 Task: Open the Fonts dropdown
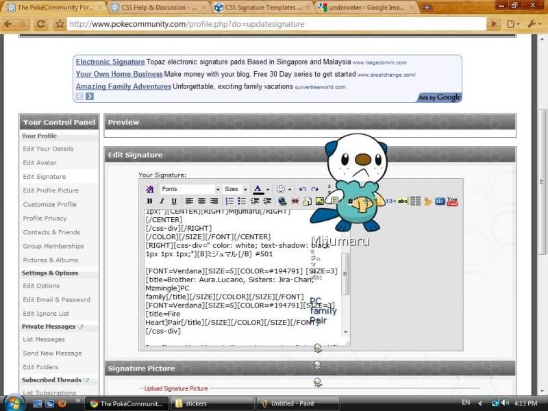click(190, 189)
